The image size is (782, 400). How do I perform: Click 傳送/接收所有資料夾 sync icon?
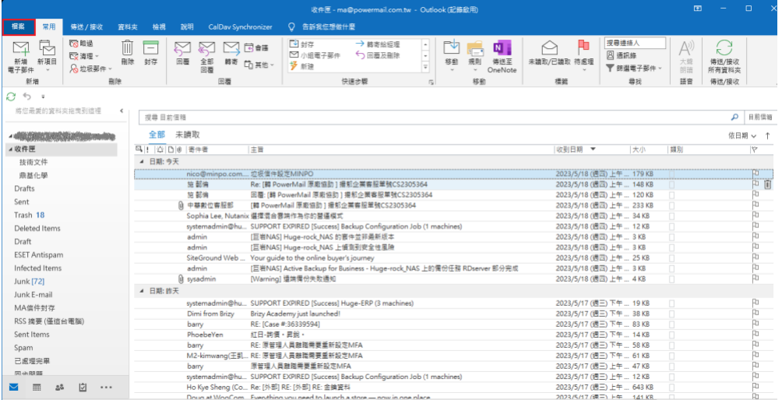pos(724,49)
